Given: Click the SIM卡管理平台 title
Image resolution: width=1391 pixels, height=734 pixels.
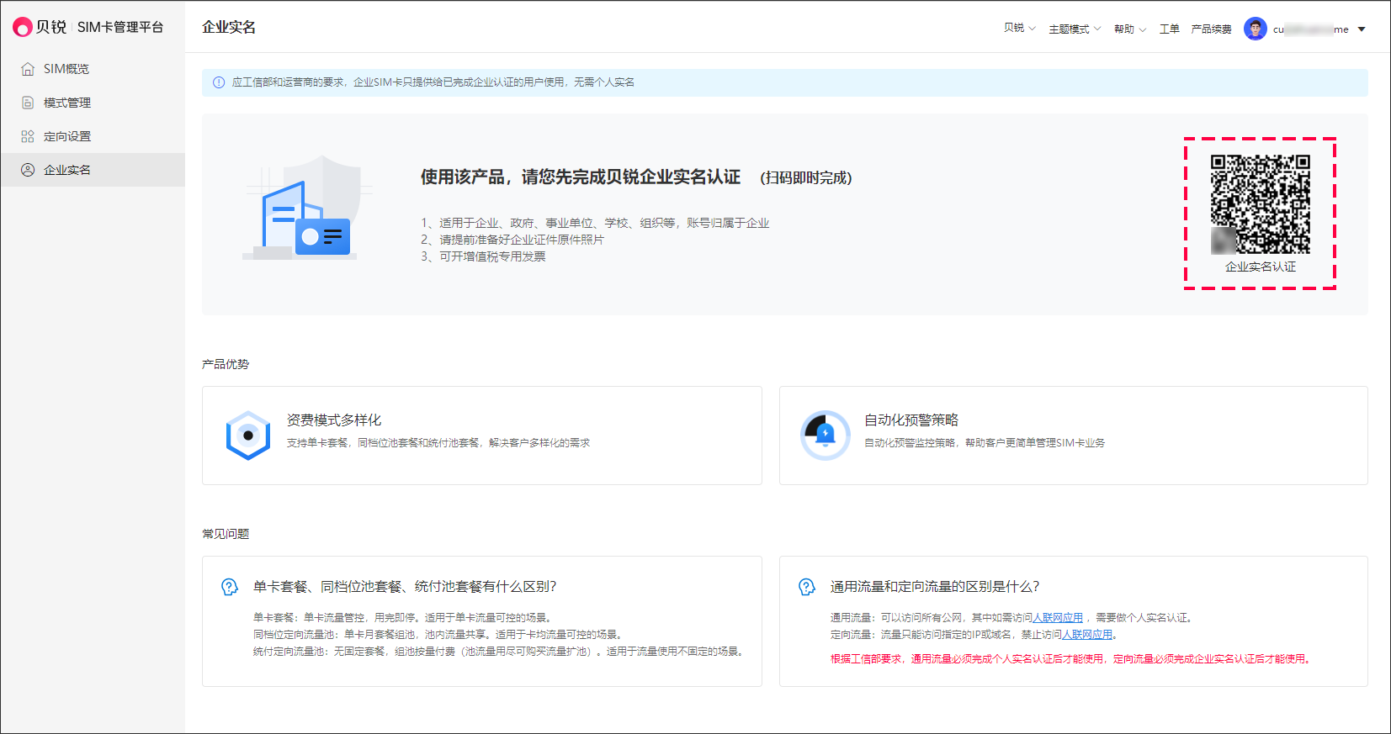Looking at the screenshot, I should tap(120, 27).
